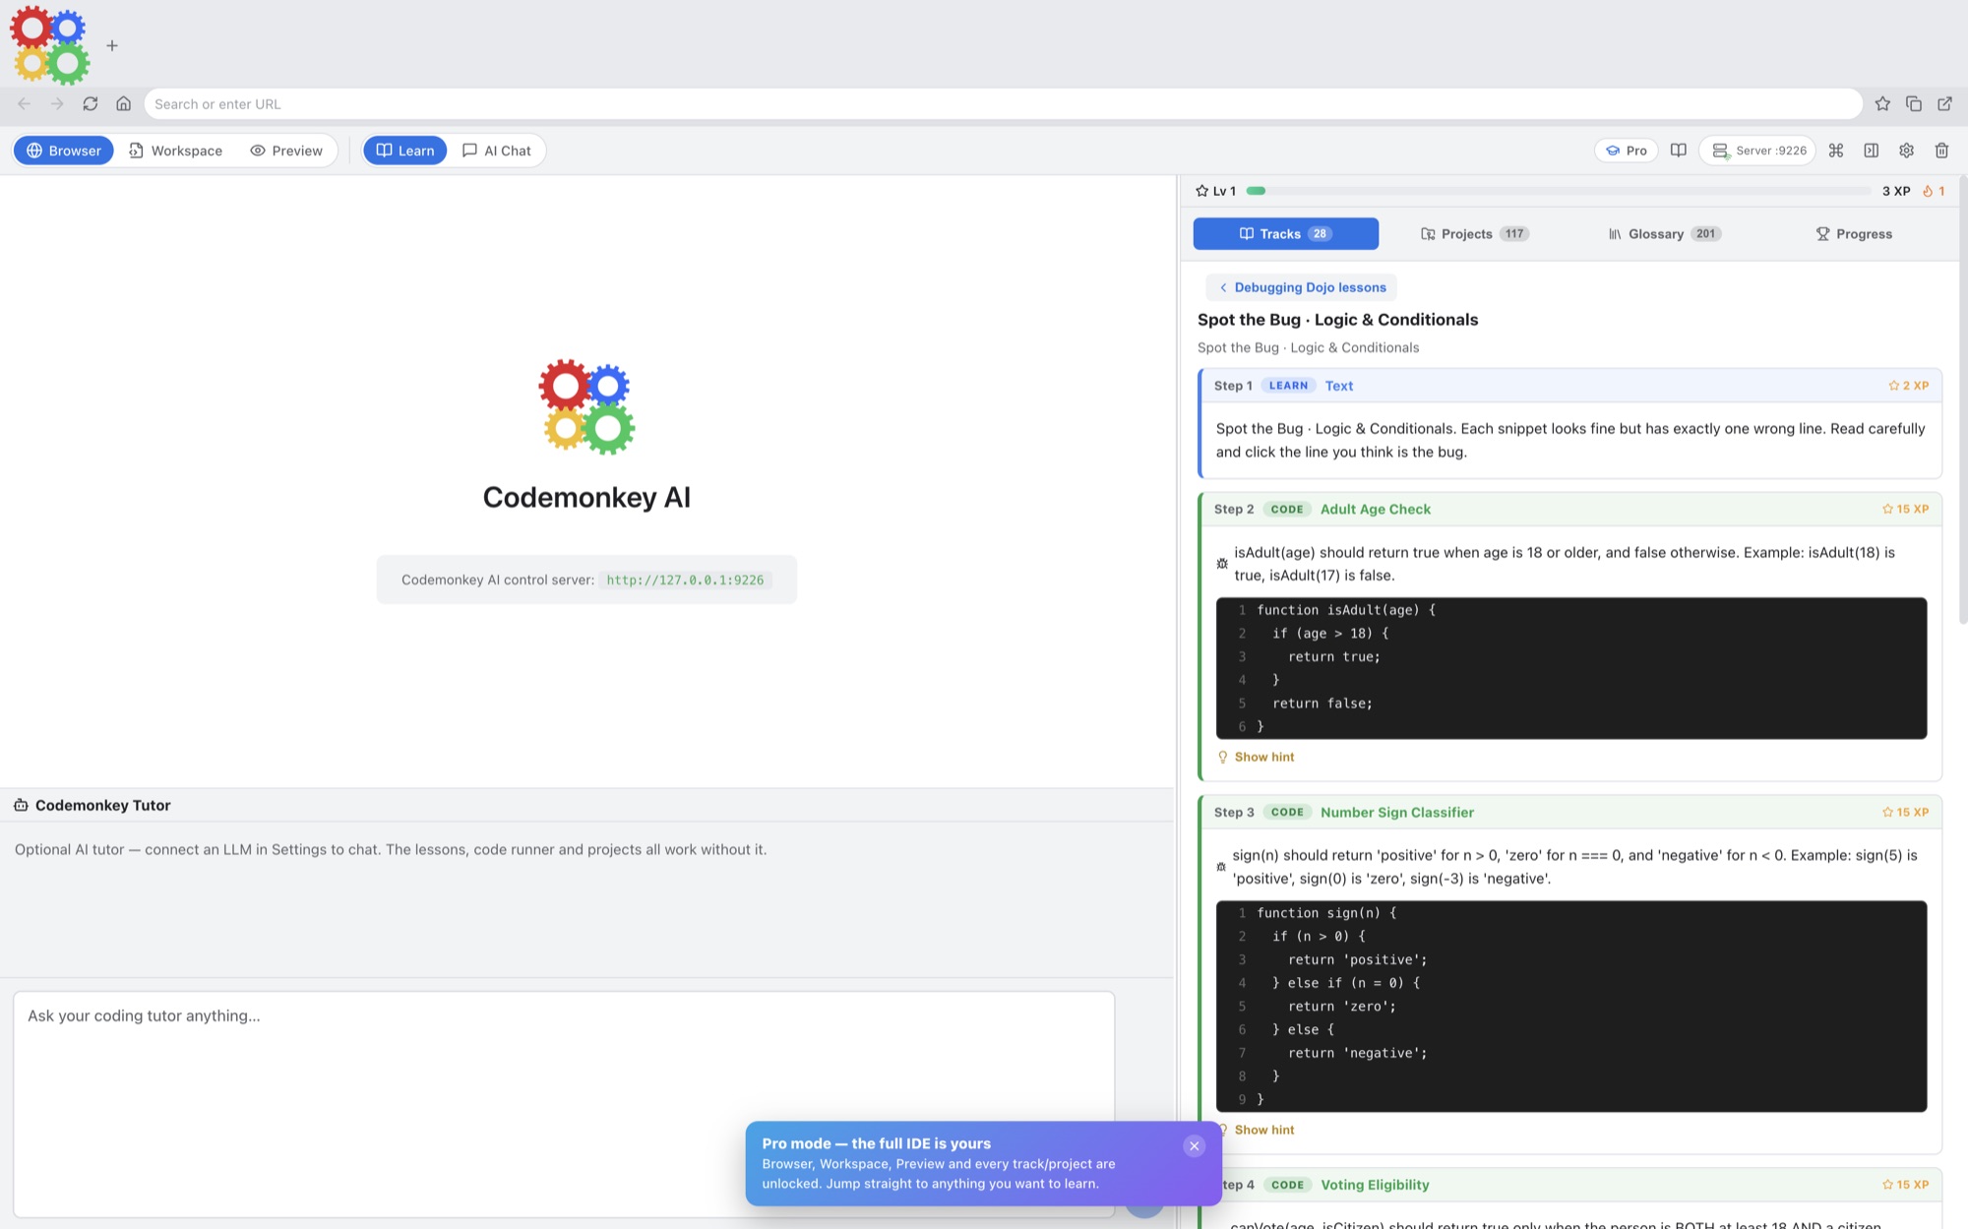
Task: Select line 'function isAdult(age) {'
Action: click(1570, 610)
